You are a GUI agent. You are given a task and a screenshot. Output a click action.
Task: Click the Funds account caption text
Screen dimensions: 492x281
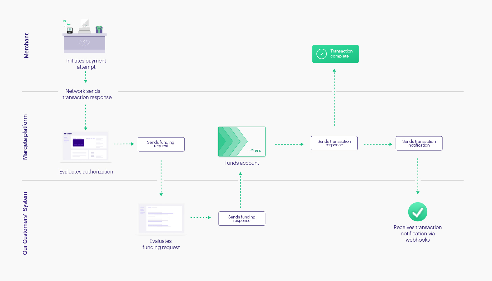(242, 163)
